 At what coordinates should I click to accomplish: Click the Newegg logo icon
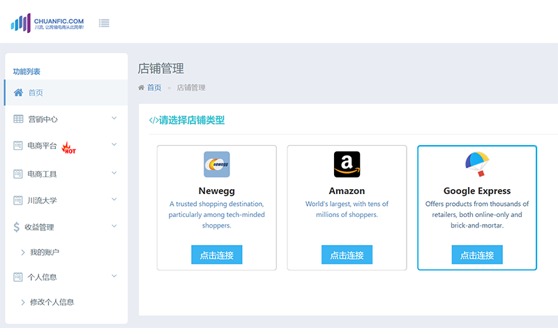217,165
